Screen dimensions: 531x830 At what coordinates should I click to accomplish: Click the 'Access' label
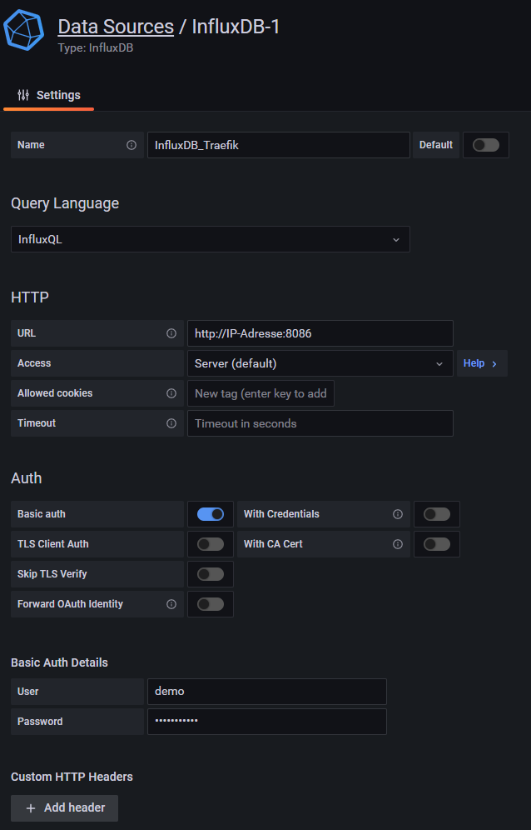(34, 363)
